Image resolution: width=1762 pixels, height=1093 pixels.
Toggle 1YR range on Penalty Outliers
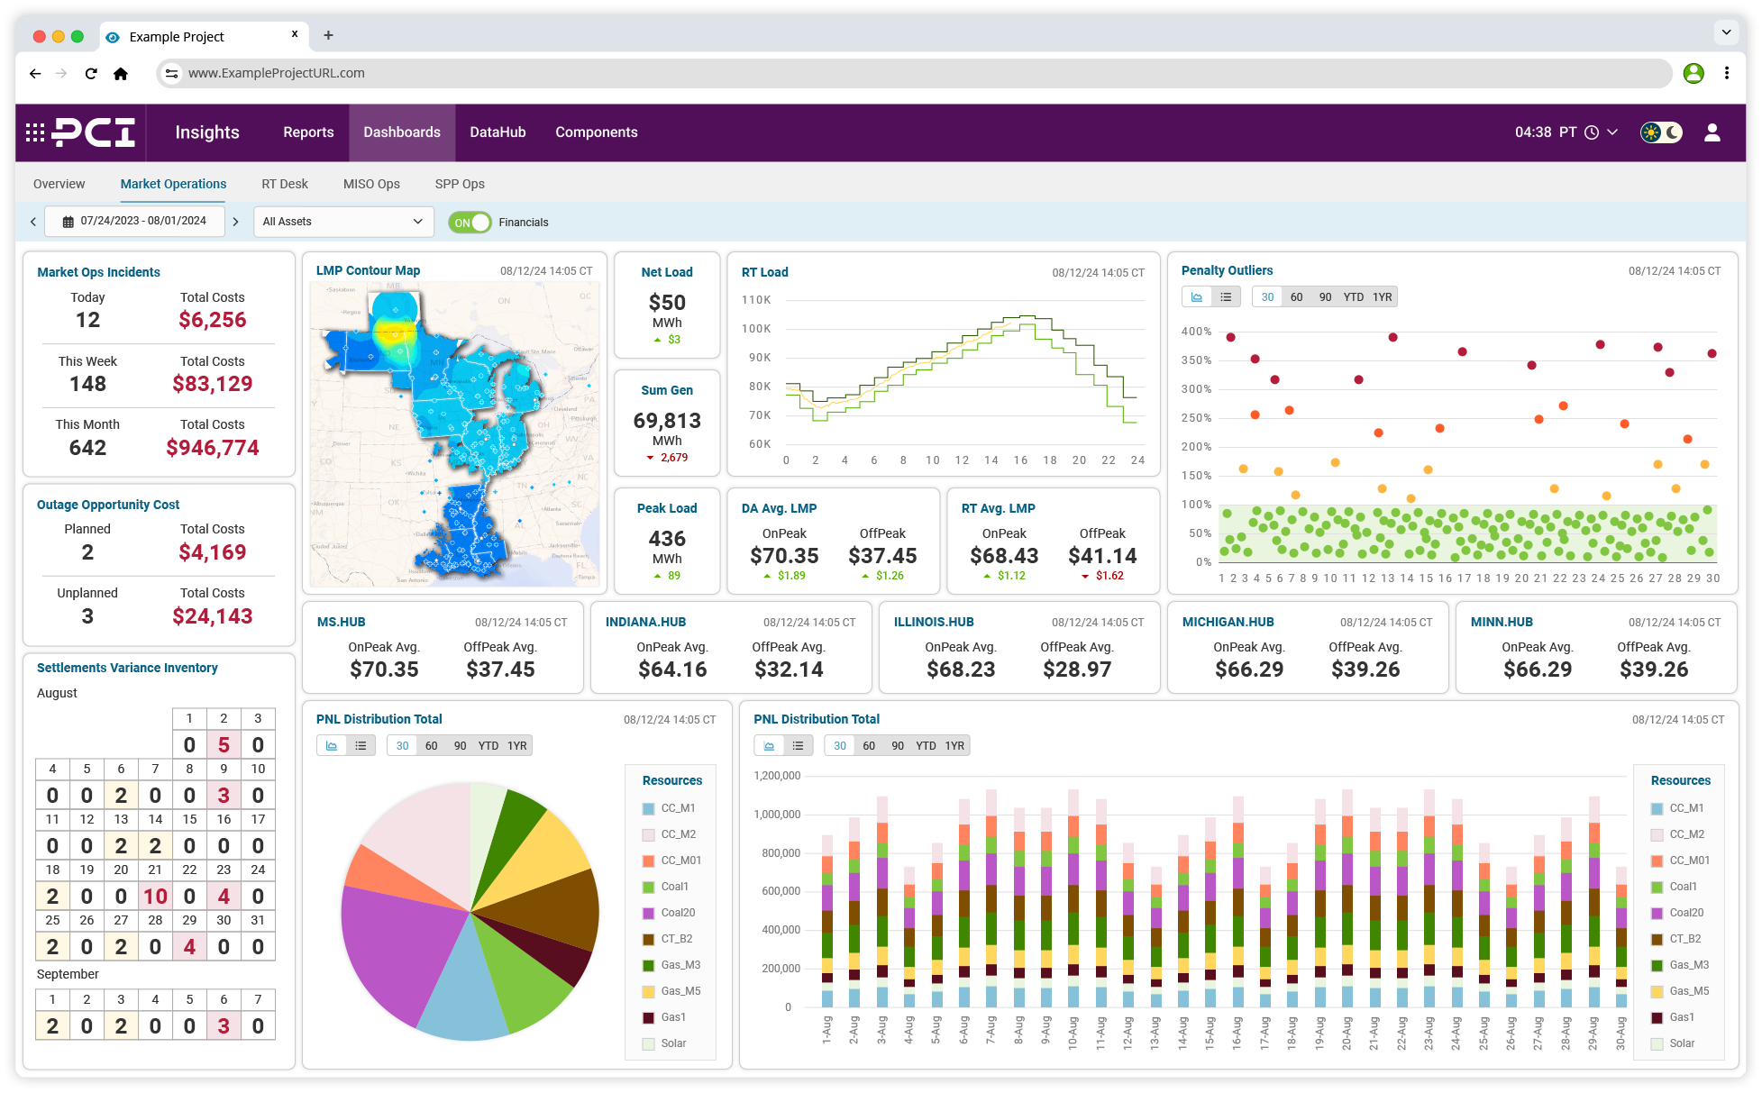pos(1383,296)
